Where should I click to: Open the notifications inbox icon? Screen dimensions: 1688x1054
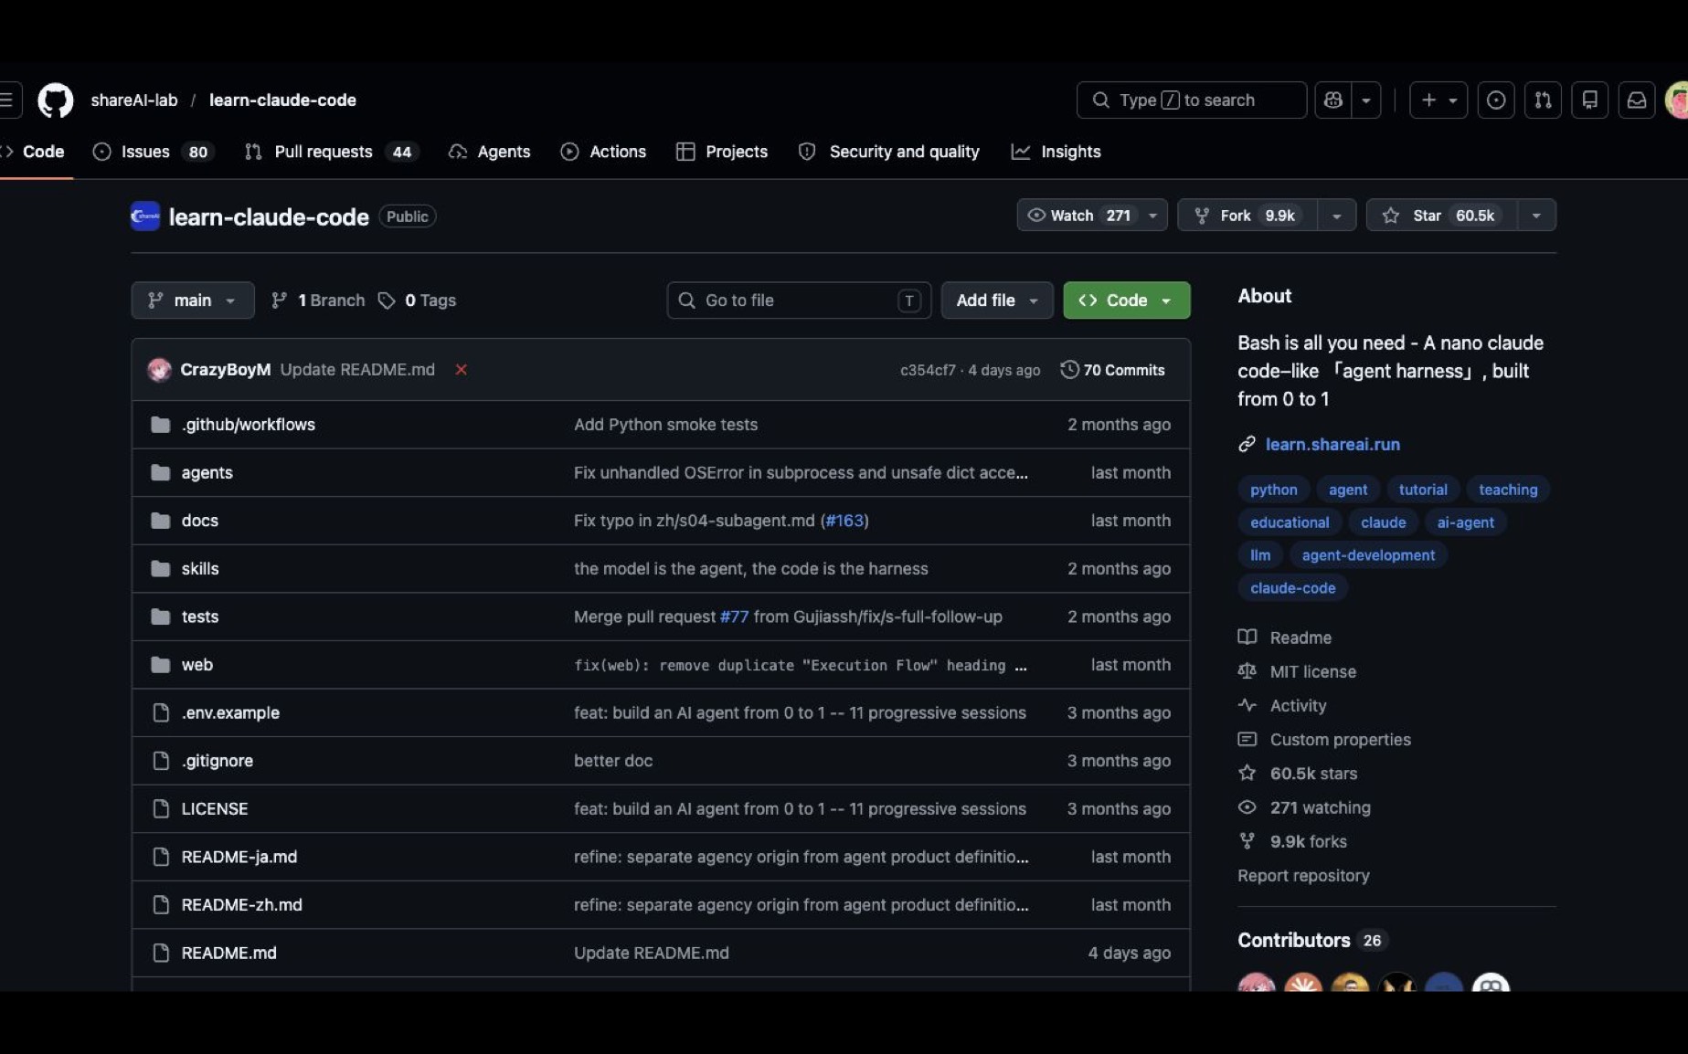tap(1637, 100)
